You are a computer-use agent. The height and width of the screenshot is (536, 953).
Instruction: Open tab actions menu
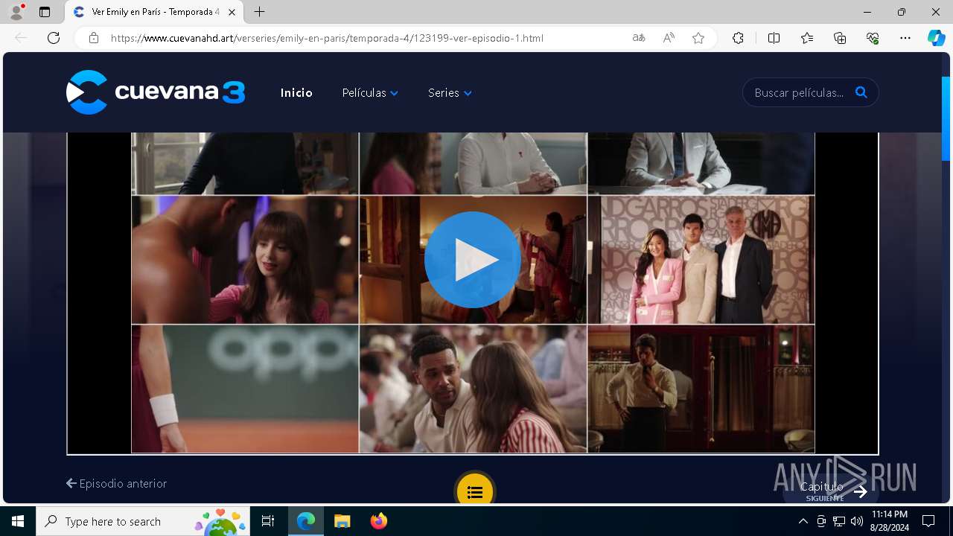(x=45, y=12)
